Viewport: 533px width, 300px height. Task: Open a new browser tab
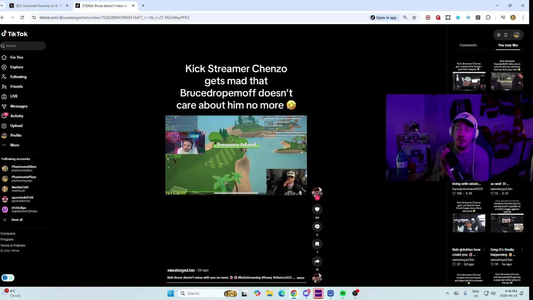(x=143, y=6)
